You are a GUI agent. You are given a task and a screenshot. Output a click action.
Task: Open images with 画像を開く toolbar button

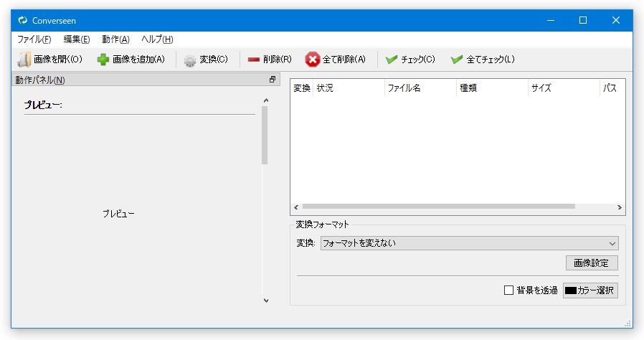(49, 60)
